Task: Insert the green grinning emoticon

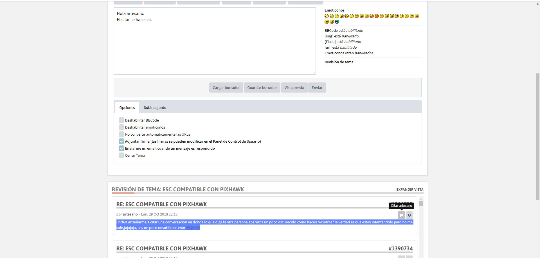Action: pyautogui.click(x=337, y=22)
